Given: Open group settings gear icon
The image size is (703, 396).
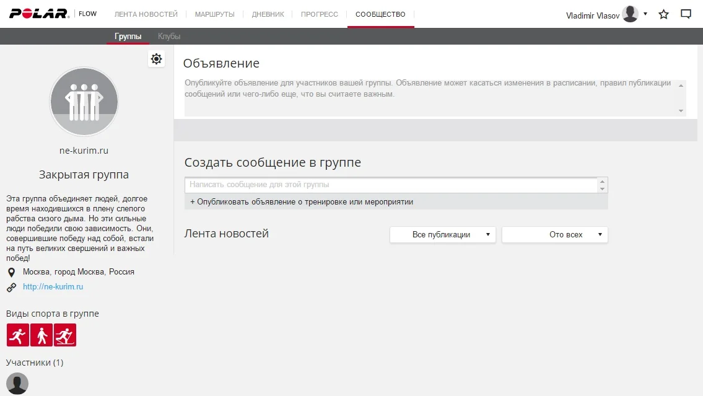Looking at the screenshot, I should coord(156,59).
